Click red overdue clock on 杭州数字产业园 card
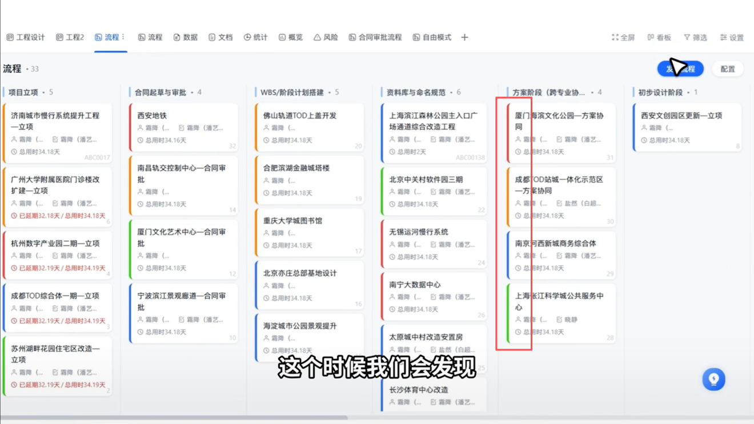This screenshot has height=424, width=754. click(x=14, y=268)
